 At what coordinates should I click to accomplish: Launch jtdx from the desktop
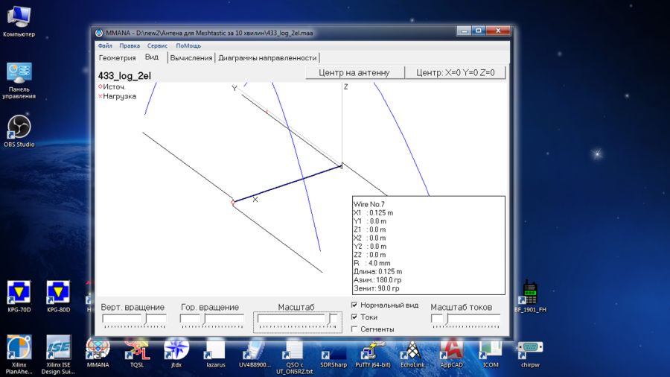click(x=176, y=349)
